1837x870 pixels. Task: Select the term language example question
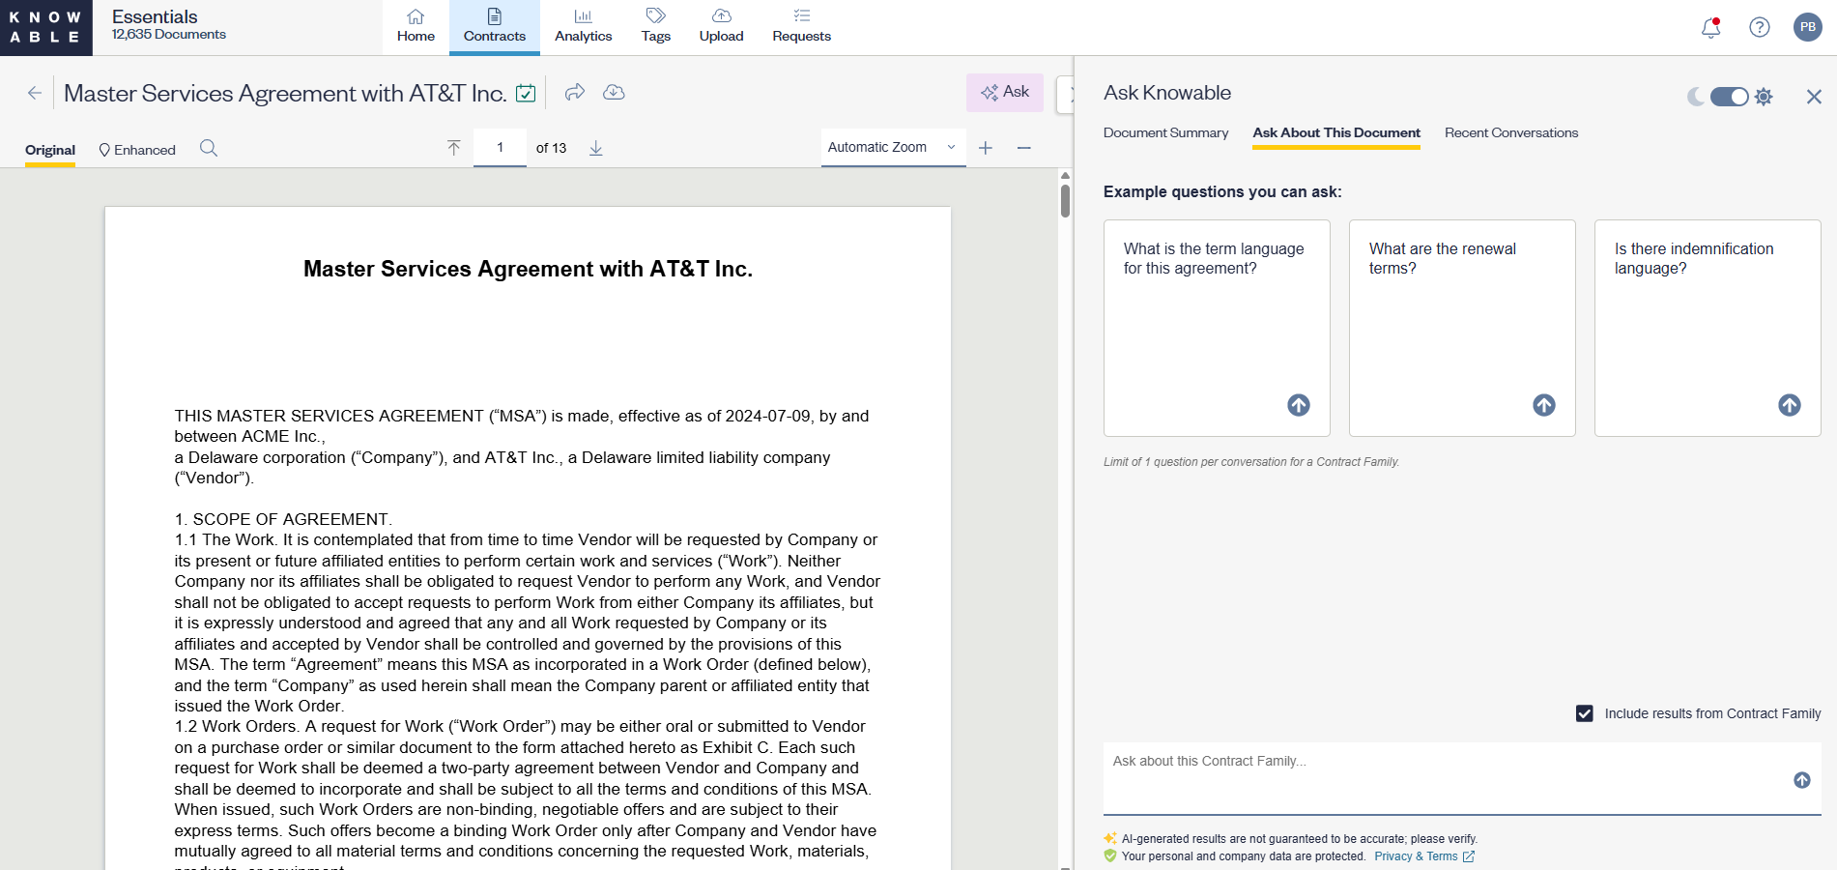click(1217, 328)
